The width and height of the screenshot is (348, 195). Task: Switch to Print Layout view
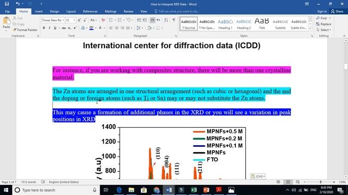(x=288, y=182)
